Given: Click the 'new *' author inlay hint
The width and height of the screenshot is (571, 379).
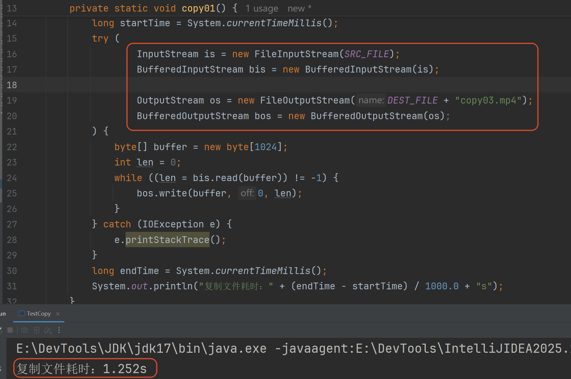Looking at the screenshot, I should [x=299, y=9].
